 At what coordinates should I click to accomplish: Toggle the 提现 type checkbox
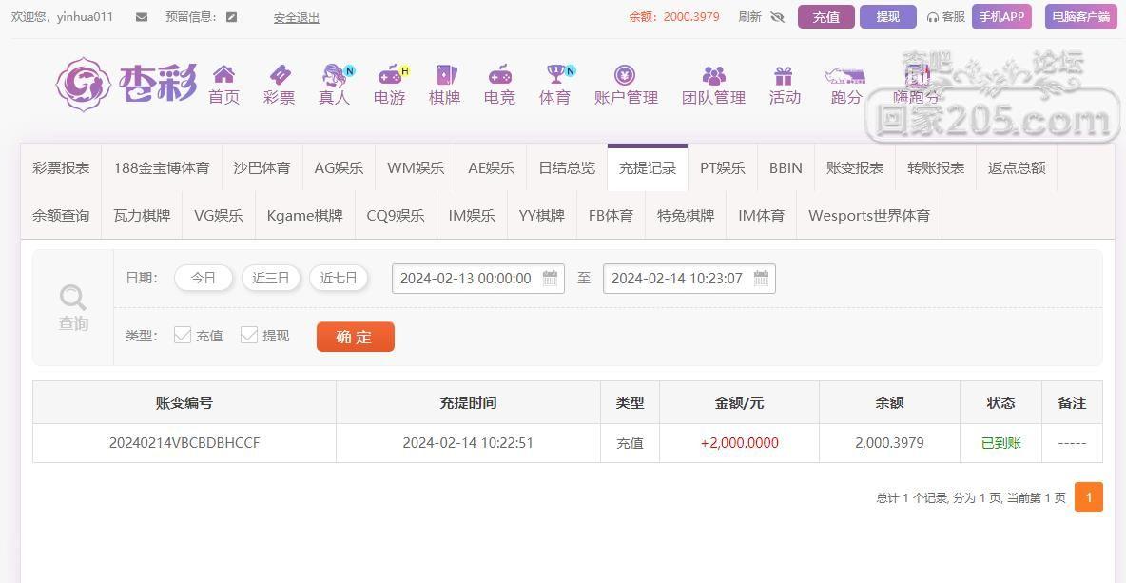(x=248, y=335)
